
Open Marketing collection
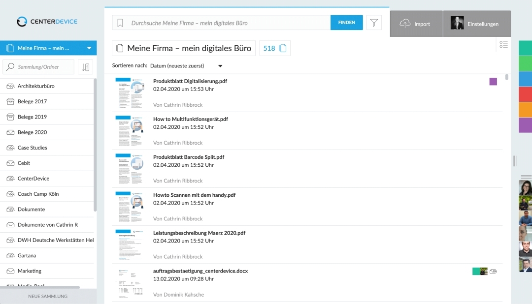click(47, 271)
